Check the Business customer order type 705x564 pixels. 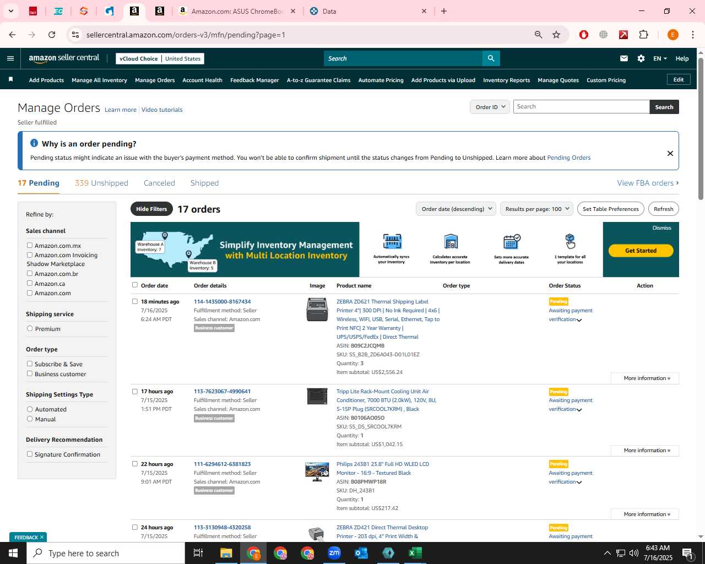tap(30, 373)
